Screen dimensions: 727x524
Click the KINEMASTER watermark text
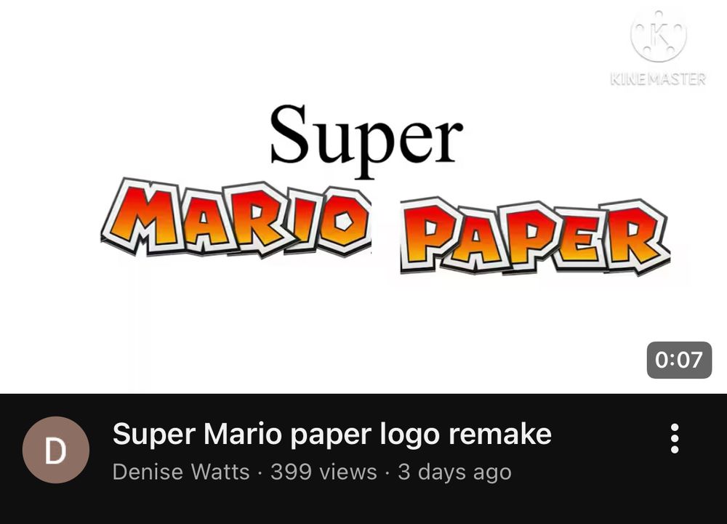pos(659,78)
